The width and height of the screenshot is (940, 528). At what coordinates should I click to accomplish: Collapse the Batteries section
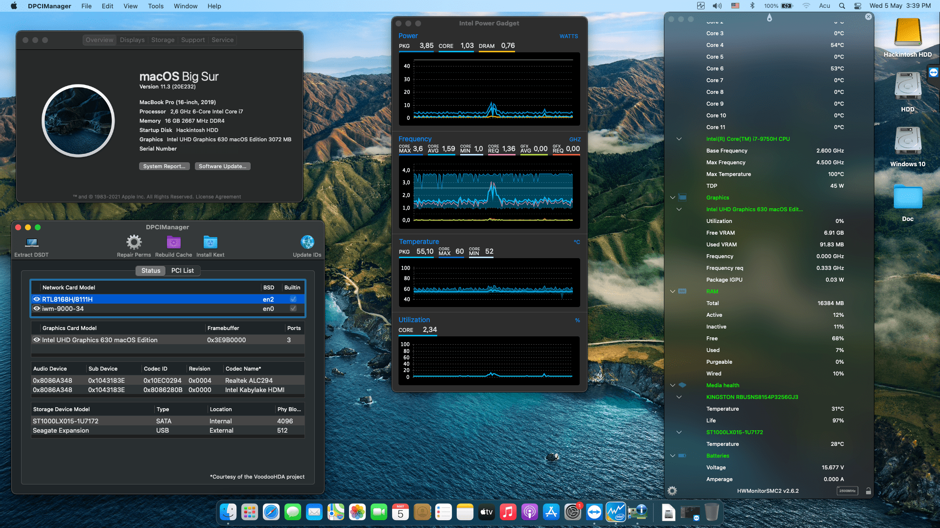click(673, 456)
